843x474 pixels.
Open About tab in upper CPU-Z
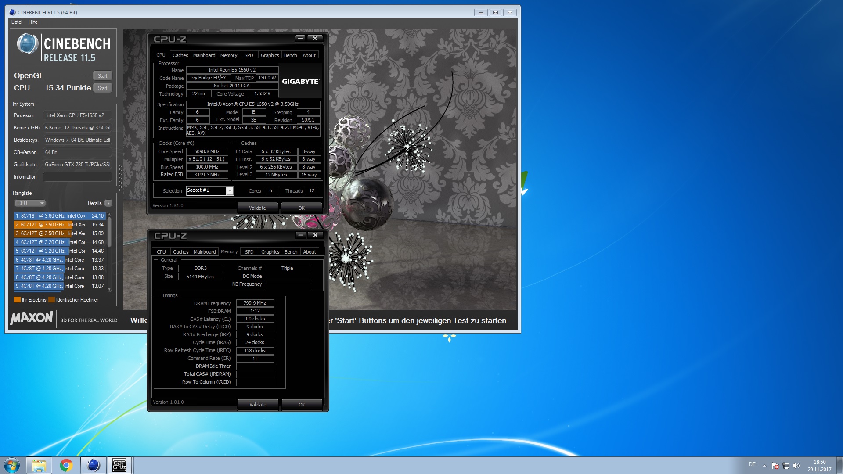pyautogui.click(x=309, y=55)
